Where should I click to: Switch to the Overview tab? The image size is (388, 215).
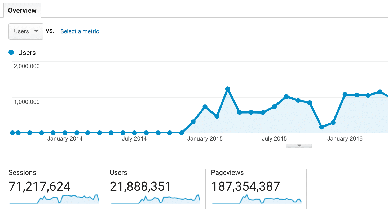pos(22,10)
